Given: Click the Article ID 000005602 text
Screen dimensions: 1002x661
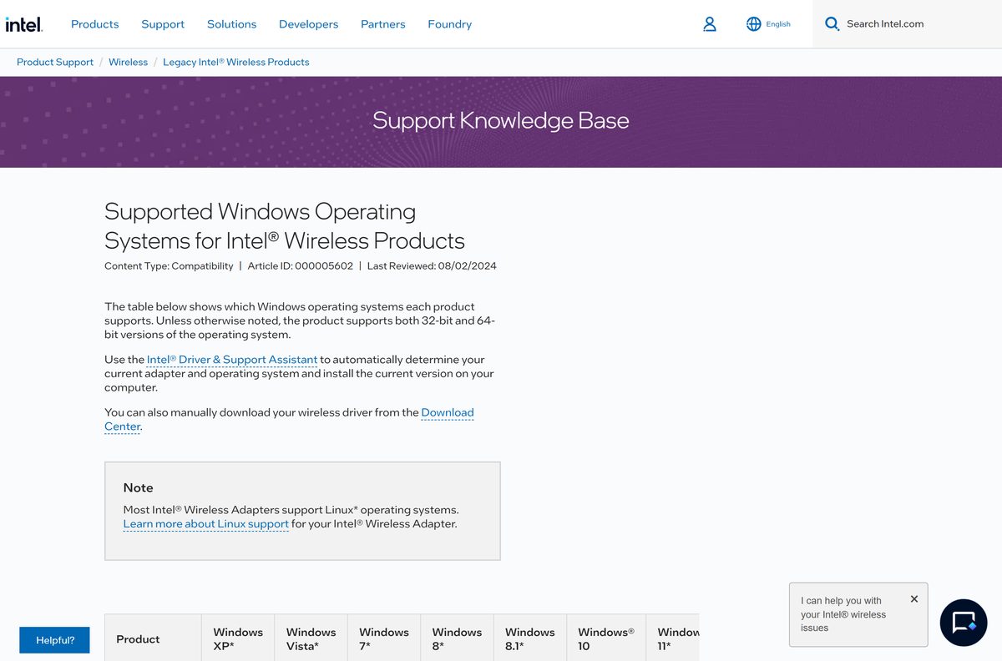Looking at the screenshot, I should tap(300, 266).
